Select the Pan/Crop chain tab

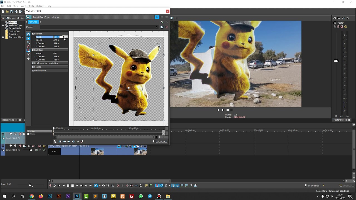tap(33, 22)
